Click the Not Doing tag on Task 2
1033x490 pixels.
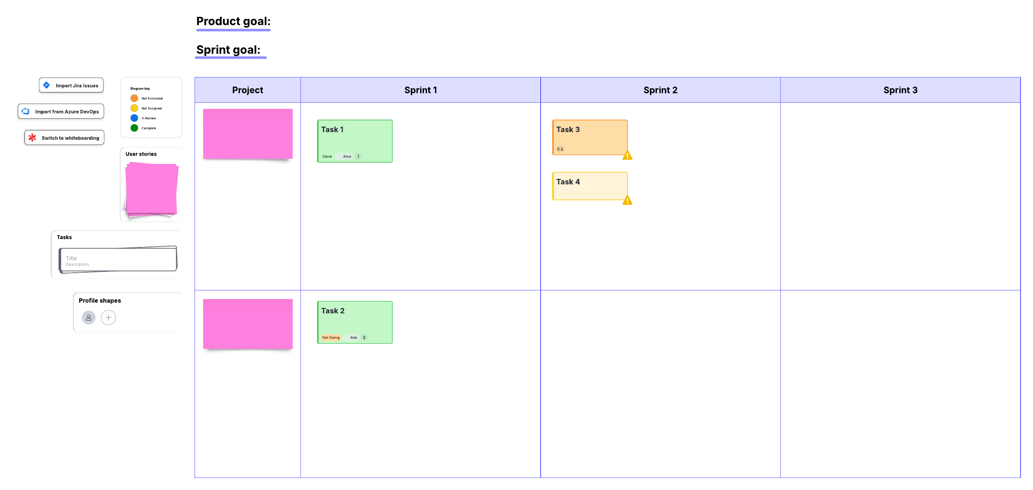331,338
